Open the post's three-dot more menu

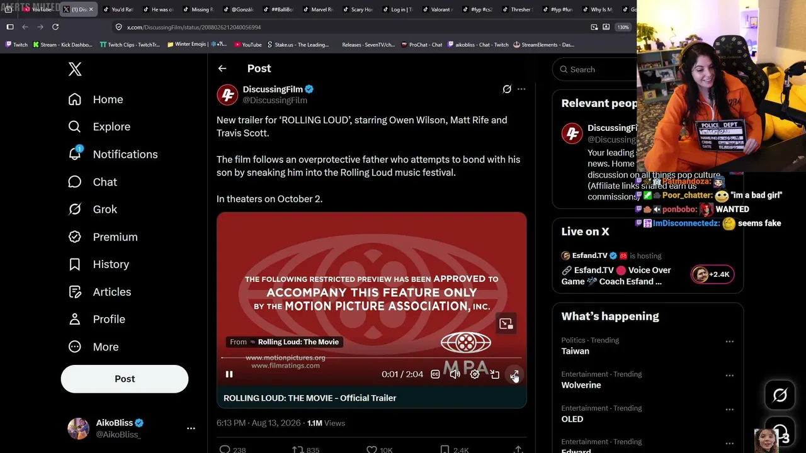(521, 89)
